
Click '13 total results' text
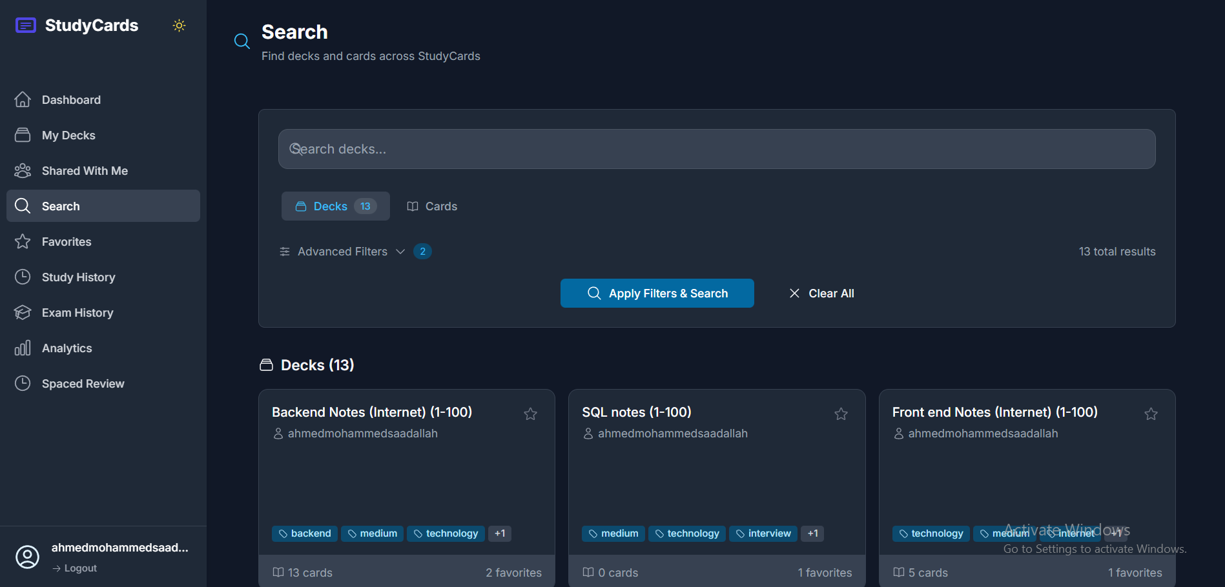click(x=1117, y=252)
